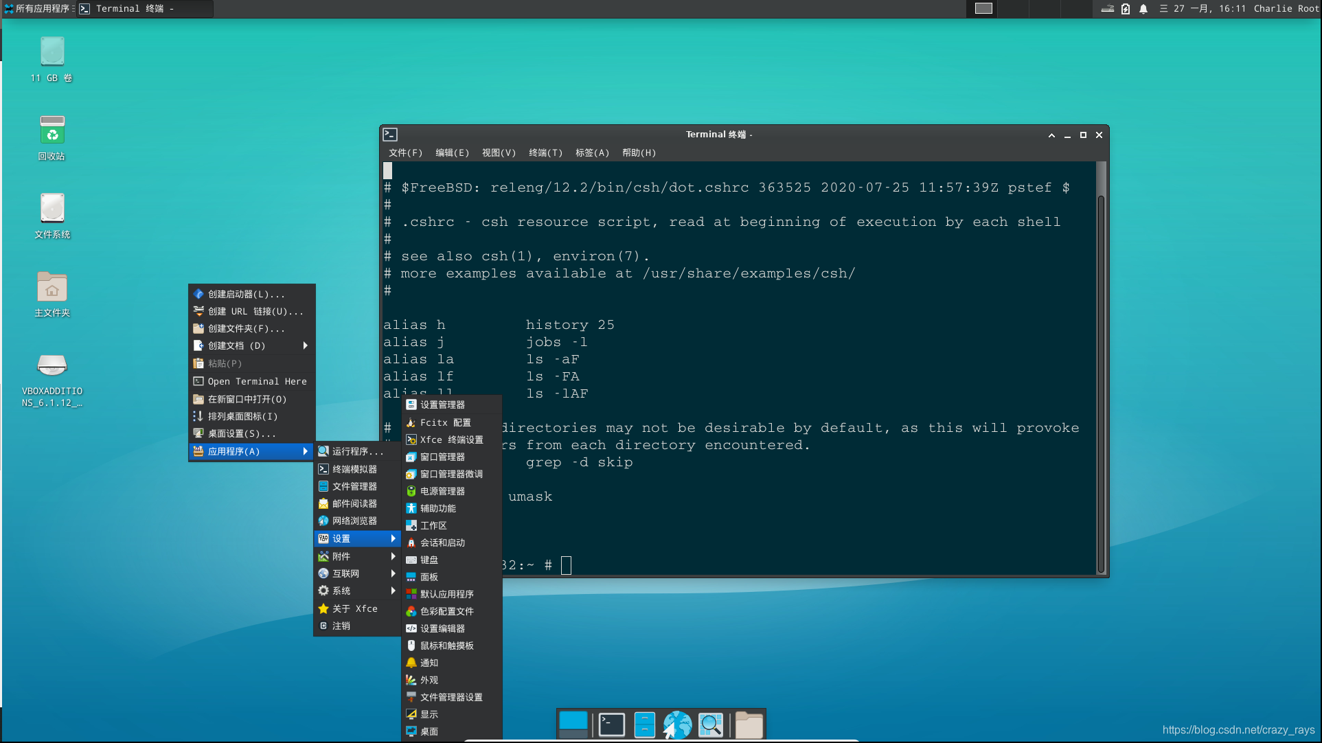The image size is (1322, 743).
Task: Select 排列桌面图标(I)
Action: coord(252,416)
